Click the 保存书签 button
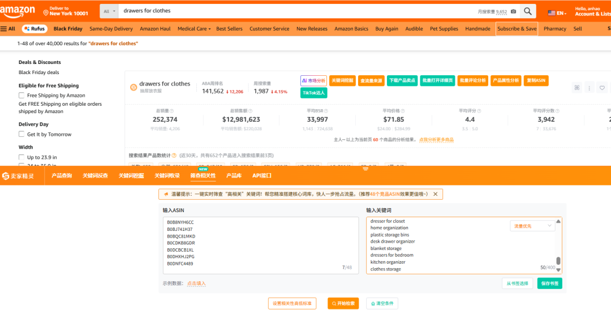 coord(549,283)
